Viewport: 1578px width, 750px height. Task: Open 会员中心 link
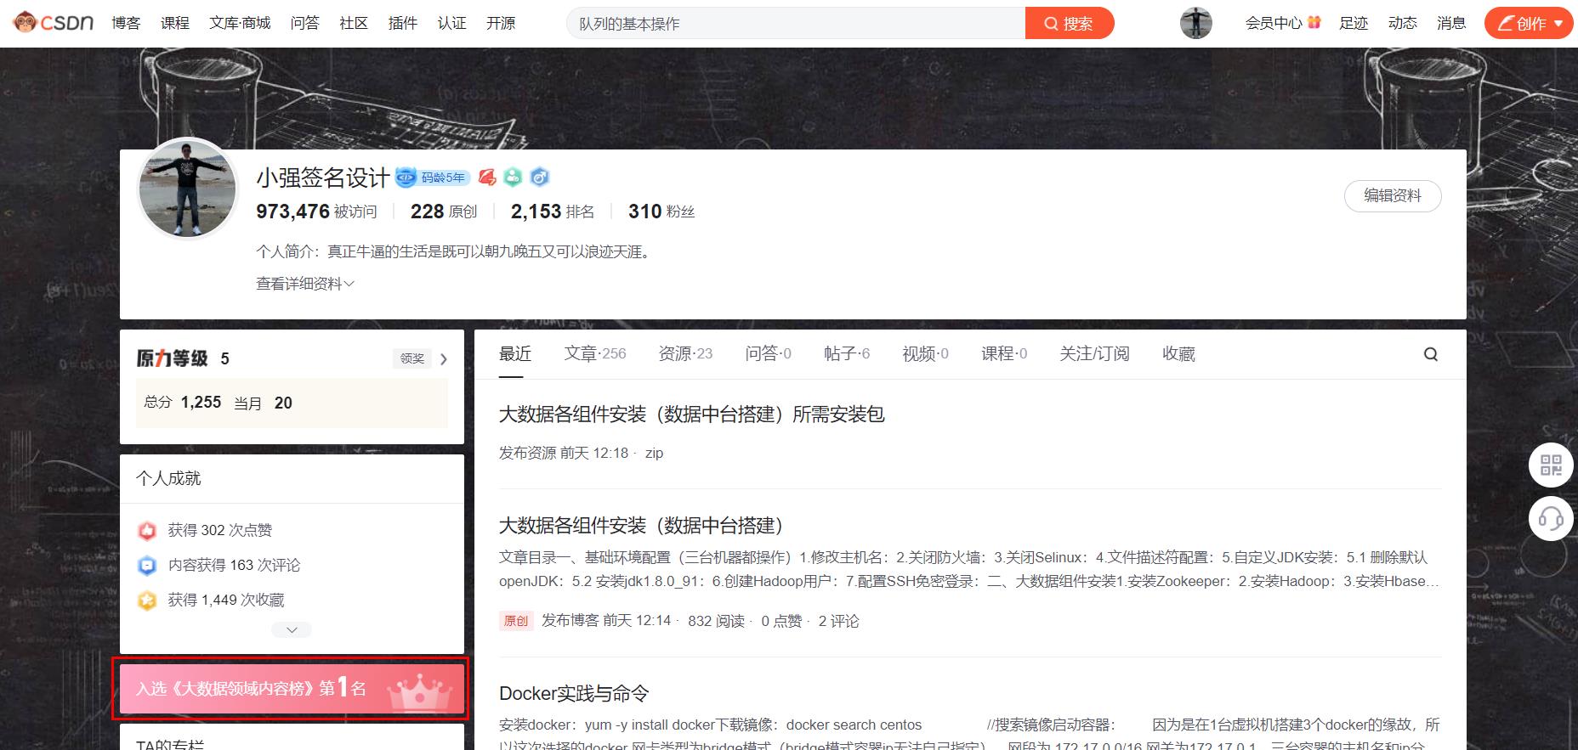(1274, 23)
